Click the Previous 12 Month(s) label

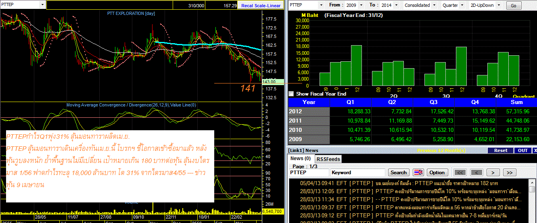pyautogui.click(x=441, y=150)
